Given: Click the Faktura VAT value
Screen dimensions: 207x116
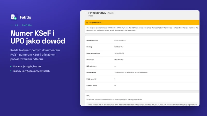Looking at the screenshot, I should 119,47.
